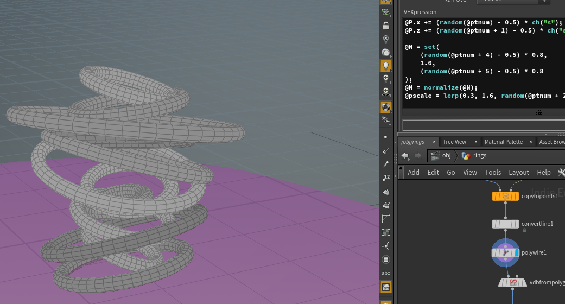Click the network forward arrow
The width and height of the screenshot is (565, 304).
coord(417,155)
